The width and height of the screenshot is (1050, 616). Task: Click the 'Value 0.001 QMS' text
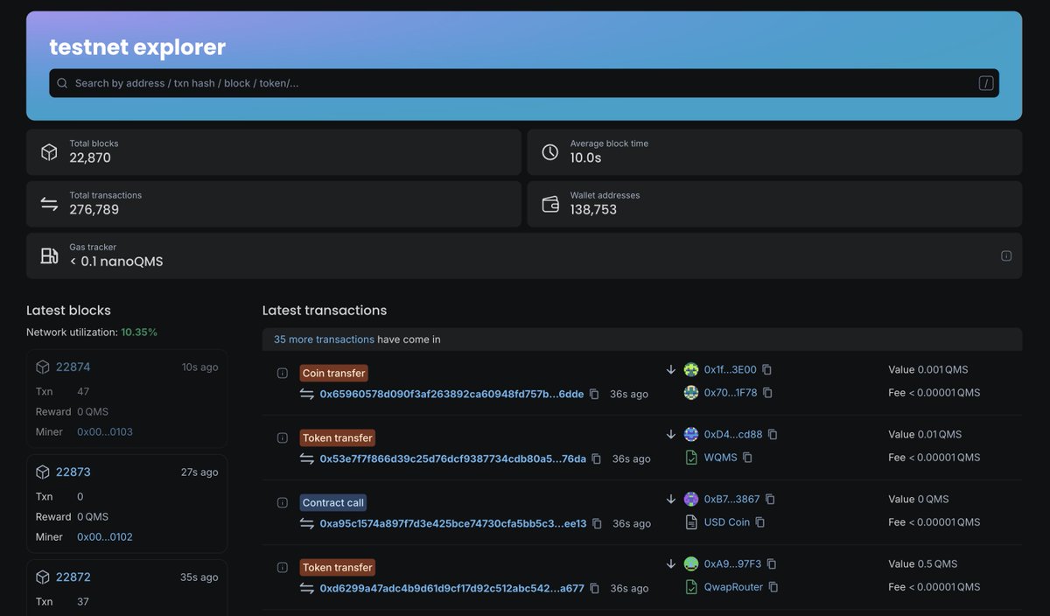(x=928, y=369)
